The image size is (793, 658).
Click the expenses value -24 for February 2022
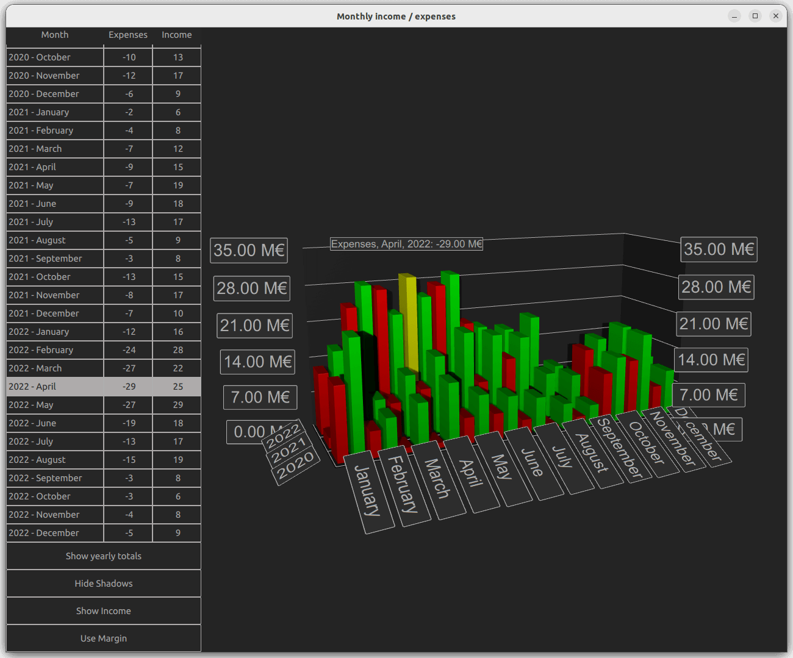pyautogui.click(x=129, y=350)
